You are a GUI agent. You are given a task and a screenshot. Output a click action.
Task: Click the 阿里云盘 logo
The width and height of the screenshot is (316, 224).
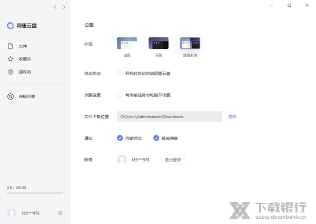point(22,26)
